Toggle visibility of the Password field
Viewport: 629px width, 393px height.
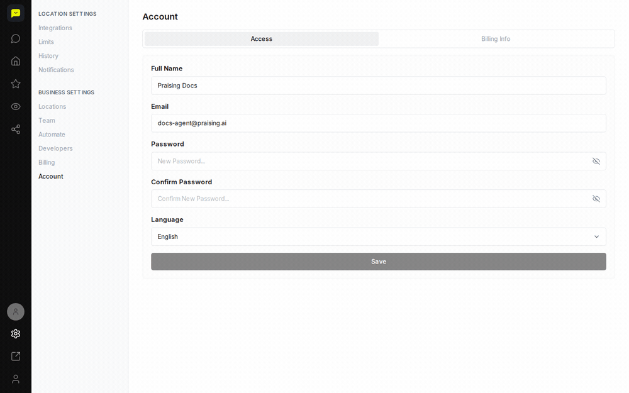(x=596, y=161)
